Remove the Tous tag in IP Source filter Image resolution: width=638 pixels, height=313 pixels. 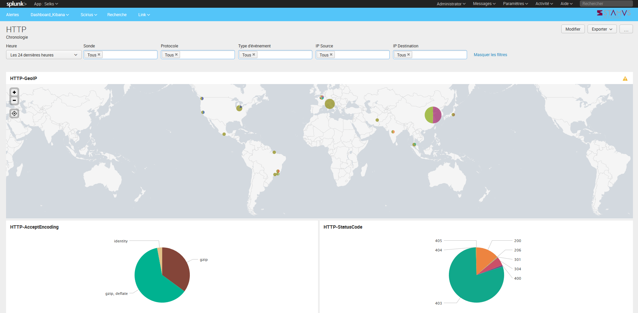click(x=331, y=54)
